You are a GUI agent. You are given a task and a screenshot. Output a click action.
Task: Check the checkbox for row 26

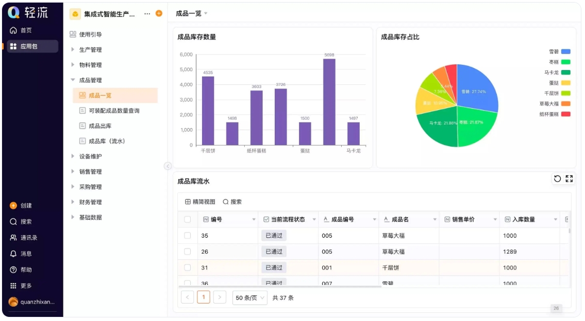click(188, 252)
